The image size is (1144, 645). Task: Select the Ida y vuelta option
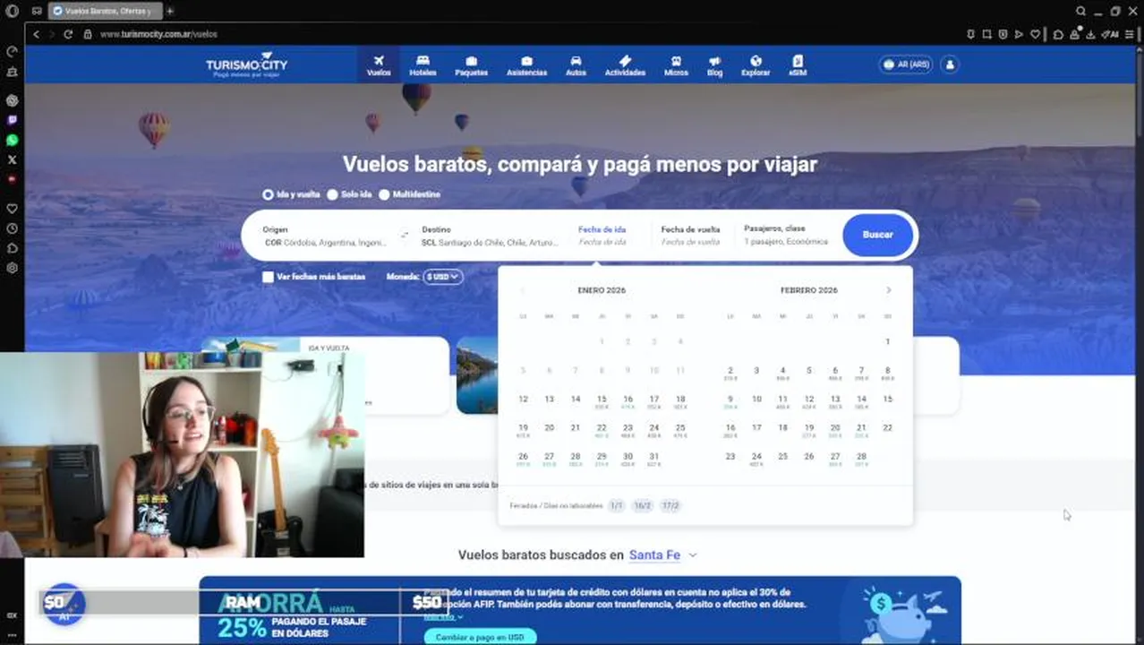click(x=291, y=194)
